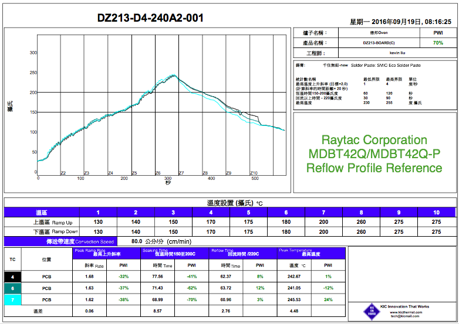This screenshot has width=459, height=324.
Task: Click the green PWI value 70%
Action: 438,43
